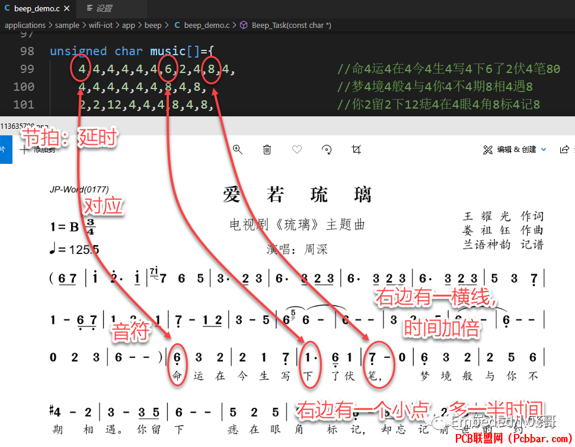575x447 pixels.
Task: Close the beep_demo.c tab
Action: 67,8
